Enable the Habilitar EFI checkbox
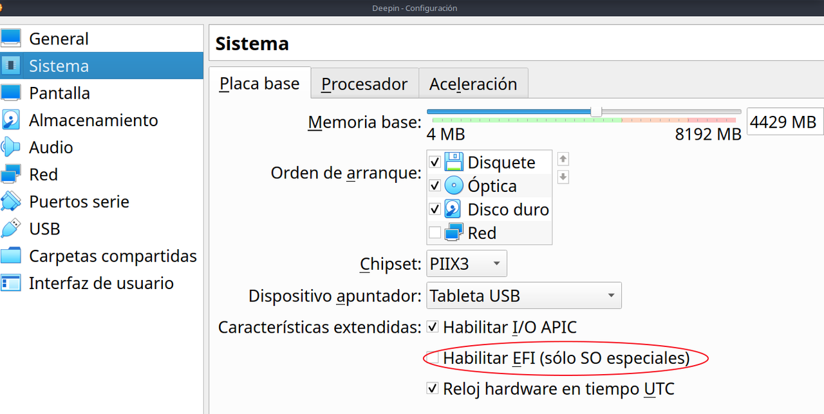This screenshot has height=414, width=824. 433,357
